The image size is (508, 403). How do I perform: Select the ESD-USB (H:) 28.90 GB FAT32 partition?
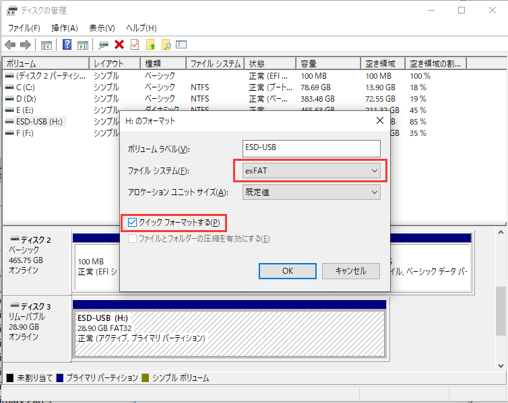pos(230,334)
